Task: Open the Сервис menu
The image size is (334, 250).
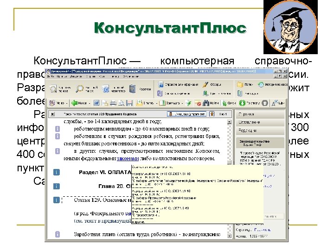Action: point(90,76)
